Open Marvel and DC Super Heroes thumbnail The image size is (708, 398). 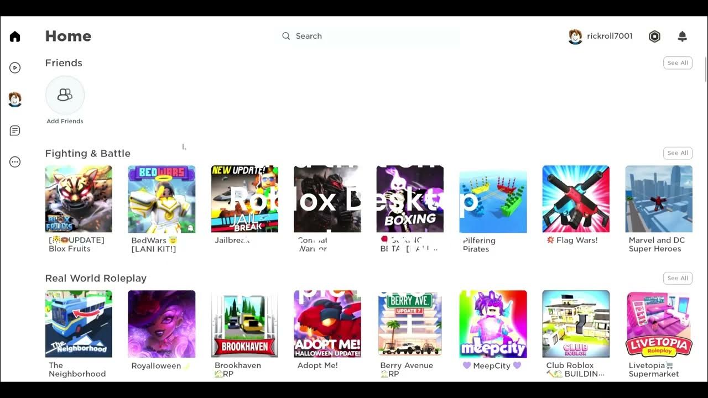(x=659, y=199)
